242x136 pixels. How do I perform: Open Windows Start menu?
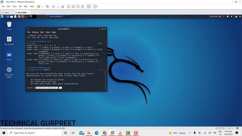pos(4,133)
